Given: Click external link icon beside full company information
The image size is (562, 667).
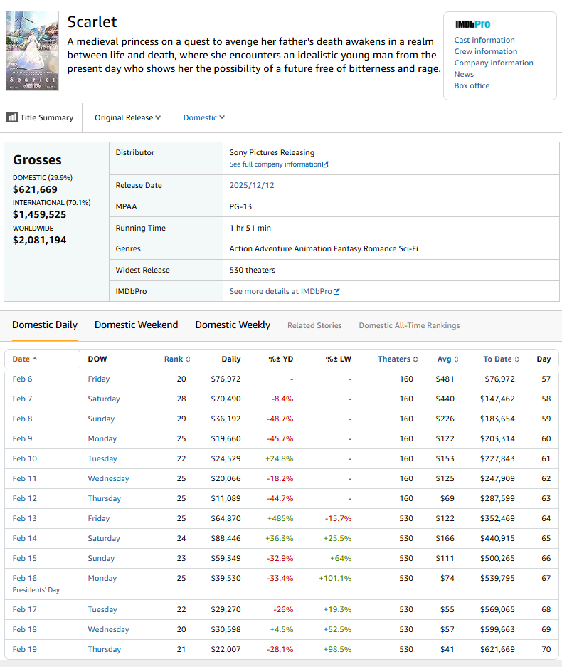Looking at the screenshot, I should click(x=325, y=164).
